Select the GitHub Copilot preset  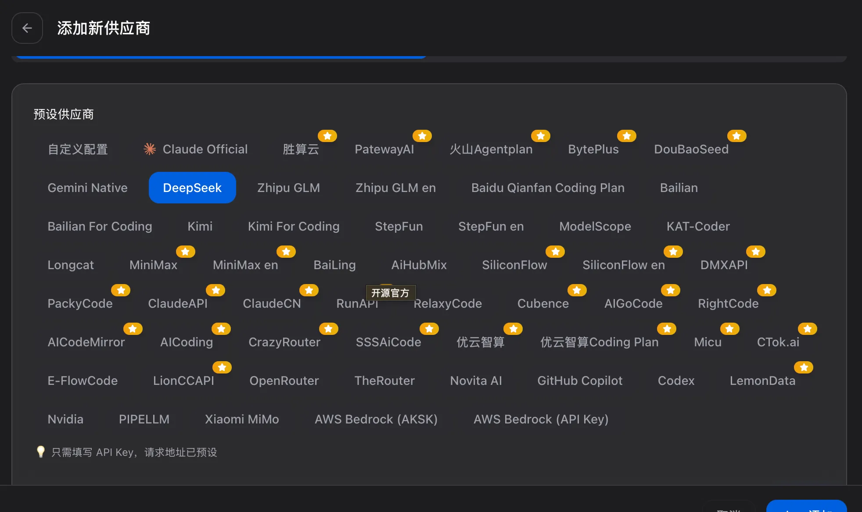click(580, 380)
